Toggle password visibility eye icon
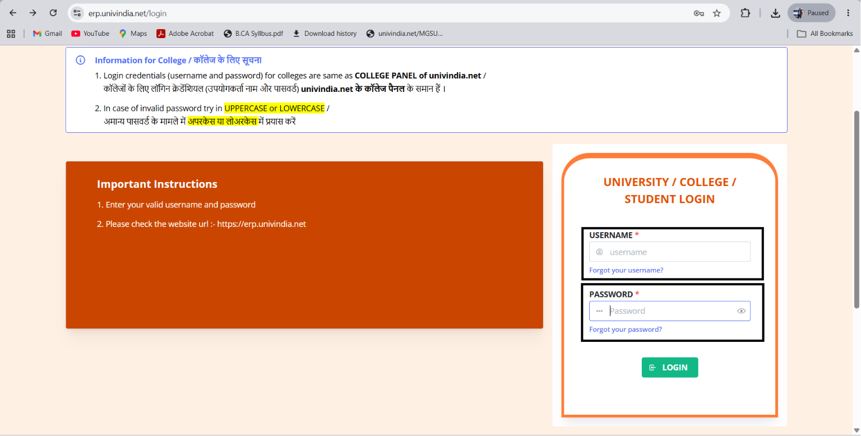 click(741, 311)
